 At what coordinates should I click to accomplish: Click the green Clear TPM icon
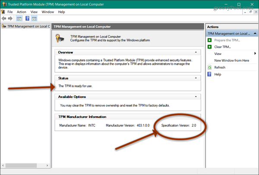point(209,47)
